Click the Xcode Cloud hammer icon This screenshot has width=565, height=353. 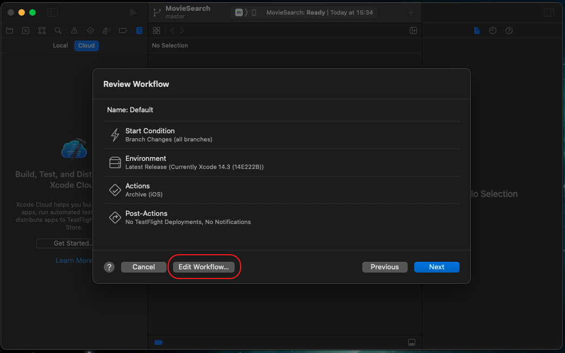pos(74,149)
